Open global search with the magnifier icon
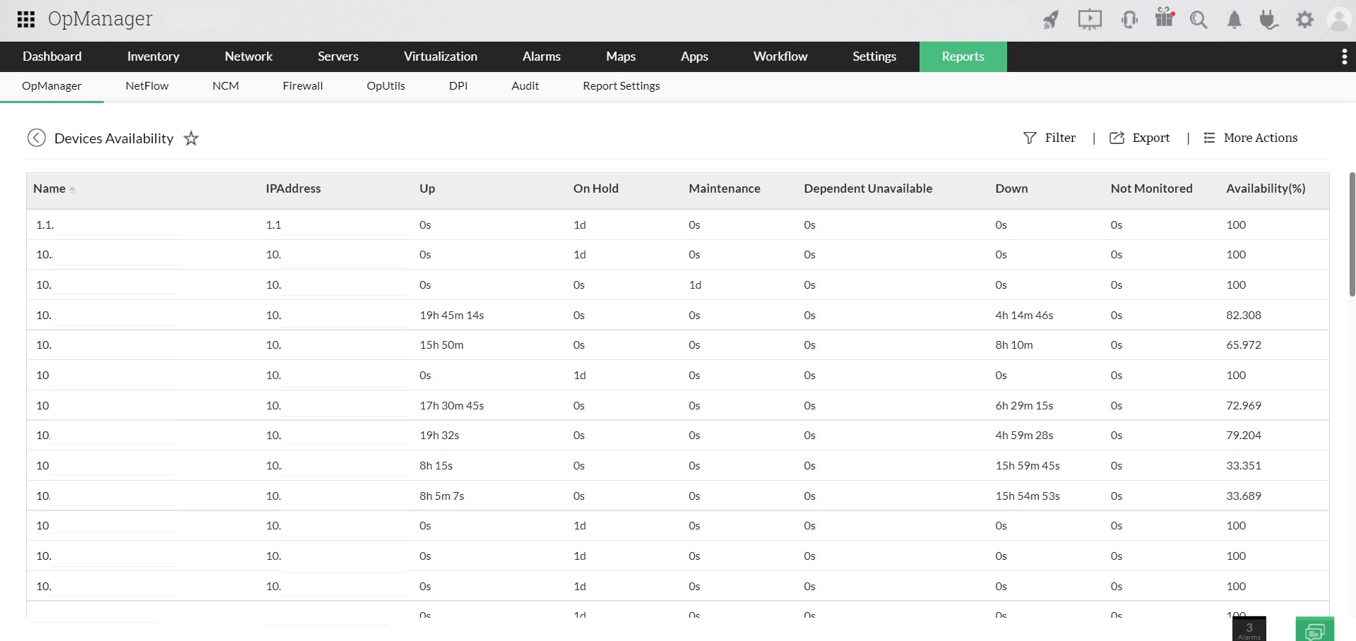This screenshot has height=641, width=1356. [1199, 20]
